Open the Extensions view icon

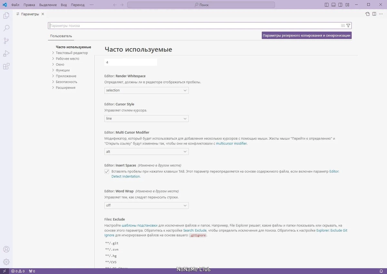pyautogui.click(x=6, y=66)
